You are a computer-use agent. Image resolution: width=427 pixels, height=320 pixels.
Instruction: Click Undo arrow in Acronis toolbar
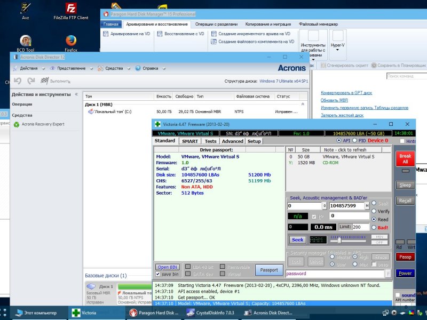18,81
